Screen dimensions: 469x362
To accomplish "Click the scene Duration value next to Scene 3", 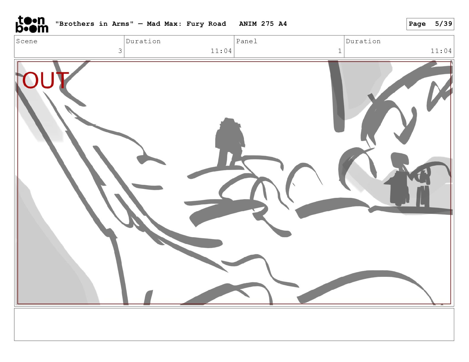I will (221, 51).
